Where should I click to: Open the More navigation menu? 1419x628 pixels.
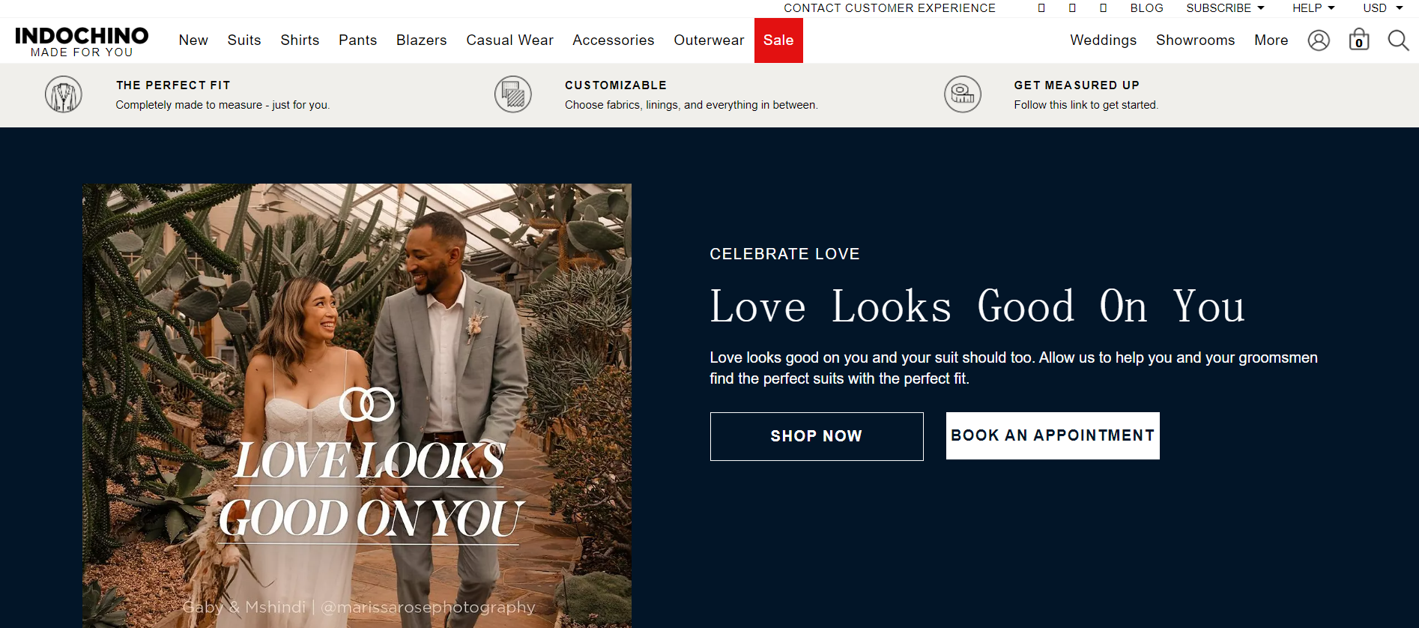click(x=1271, y=40)
